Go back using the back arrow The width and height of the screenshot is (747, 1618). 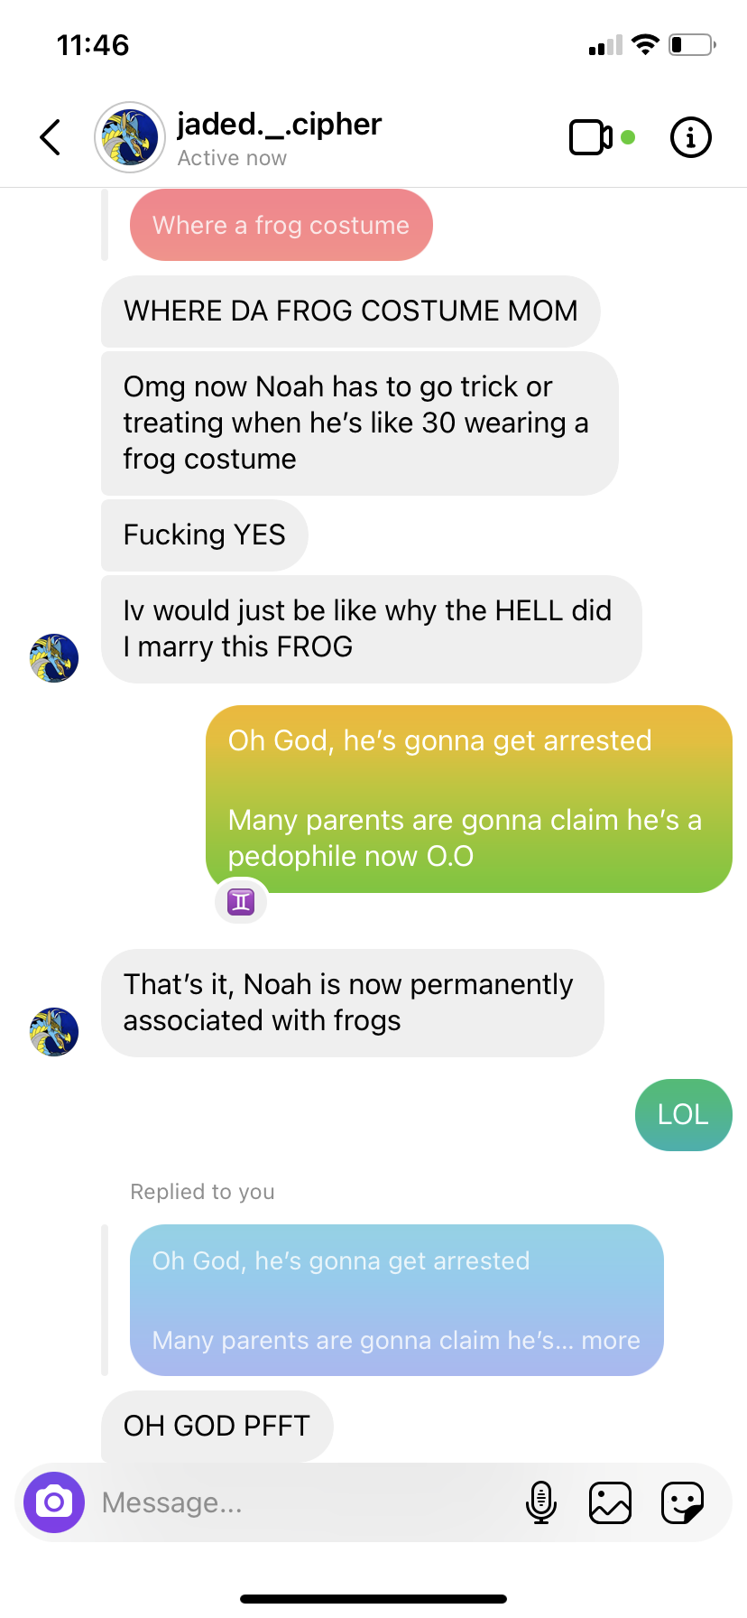tap(51, 137)
